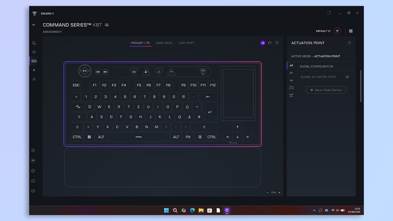
Task: Click the Turtle Beach palm logo key
Action: 203,71
